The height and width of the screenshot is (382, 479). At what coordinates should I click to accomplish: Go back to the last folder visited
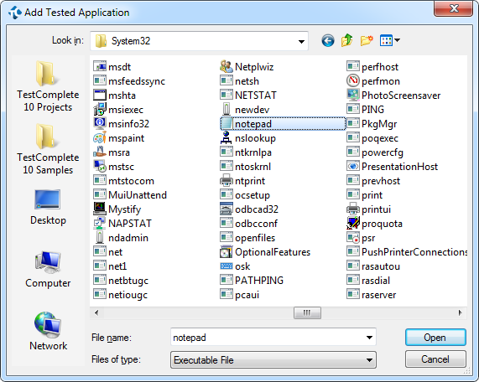click(x=328, y=40)
